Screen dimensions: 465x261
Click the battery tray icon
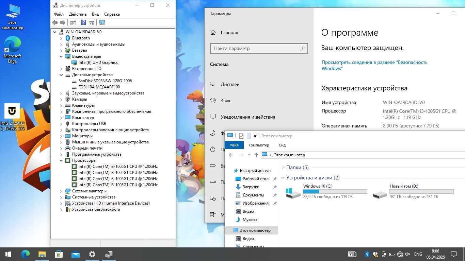(392, 254)
